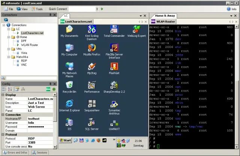The height and width of the screenshot is (156, 240).
Task: Collapse the Connection property section
Action: point(3,115)
